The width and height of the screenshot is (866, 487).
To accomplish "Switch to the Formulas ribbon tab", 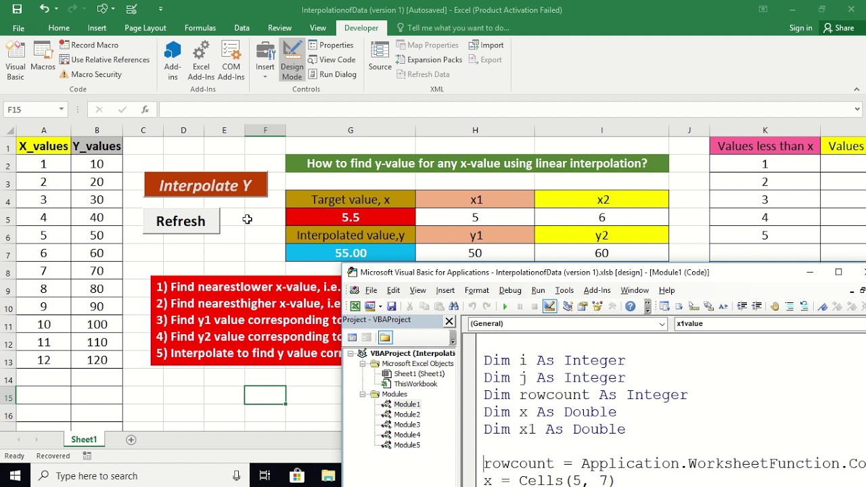I will tap(200, 28).
